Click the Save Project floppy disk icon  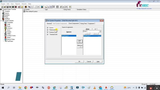click(7, 7)
